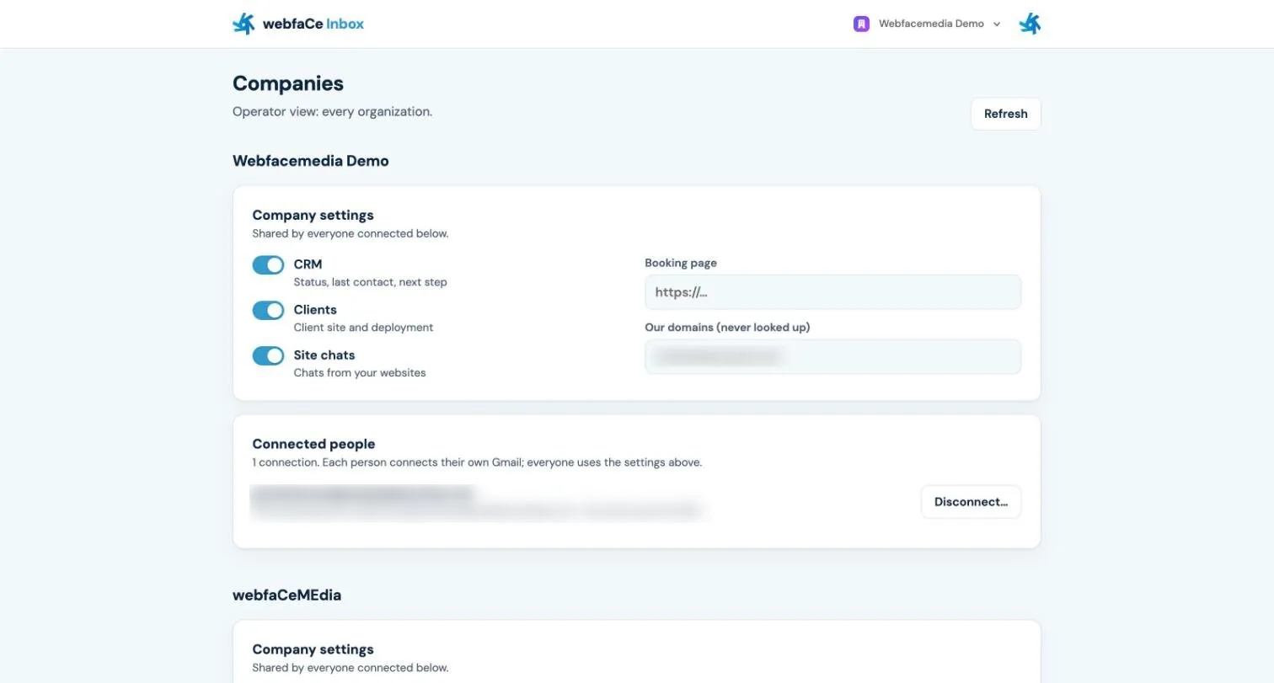
Task: Click 'Operator view: every organization.' subtitle
Action: tap(332, 111)
